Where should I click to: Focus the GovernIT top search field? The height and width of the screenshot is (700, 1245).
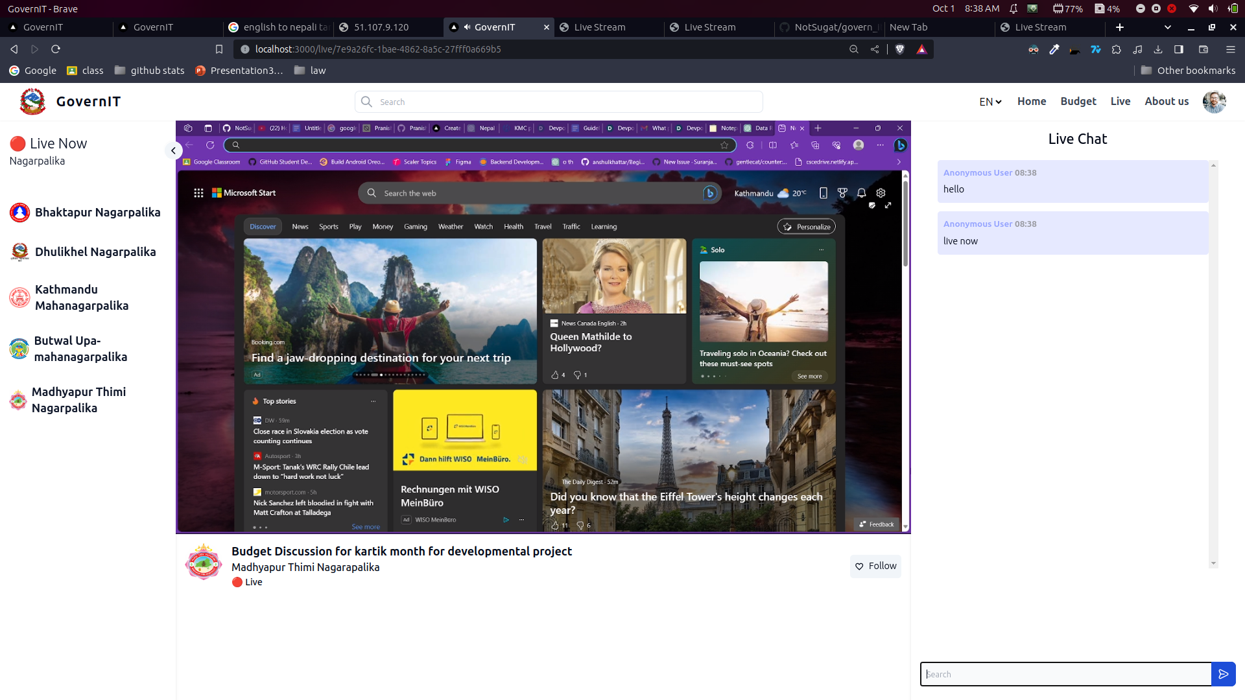559,102
